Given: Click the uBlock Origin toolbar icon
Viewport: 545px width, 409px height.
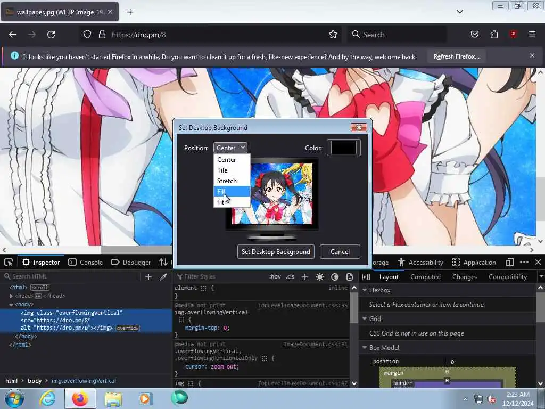Looking at the screenshot, I should pos(513,34).
